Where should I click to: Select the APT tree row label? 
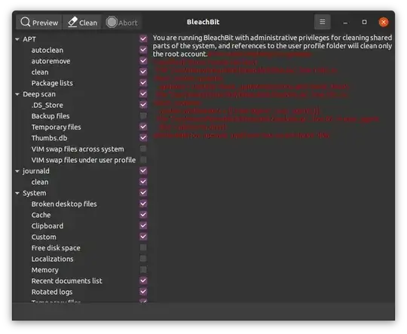coord(29,39)
